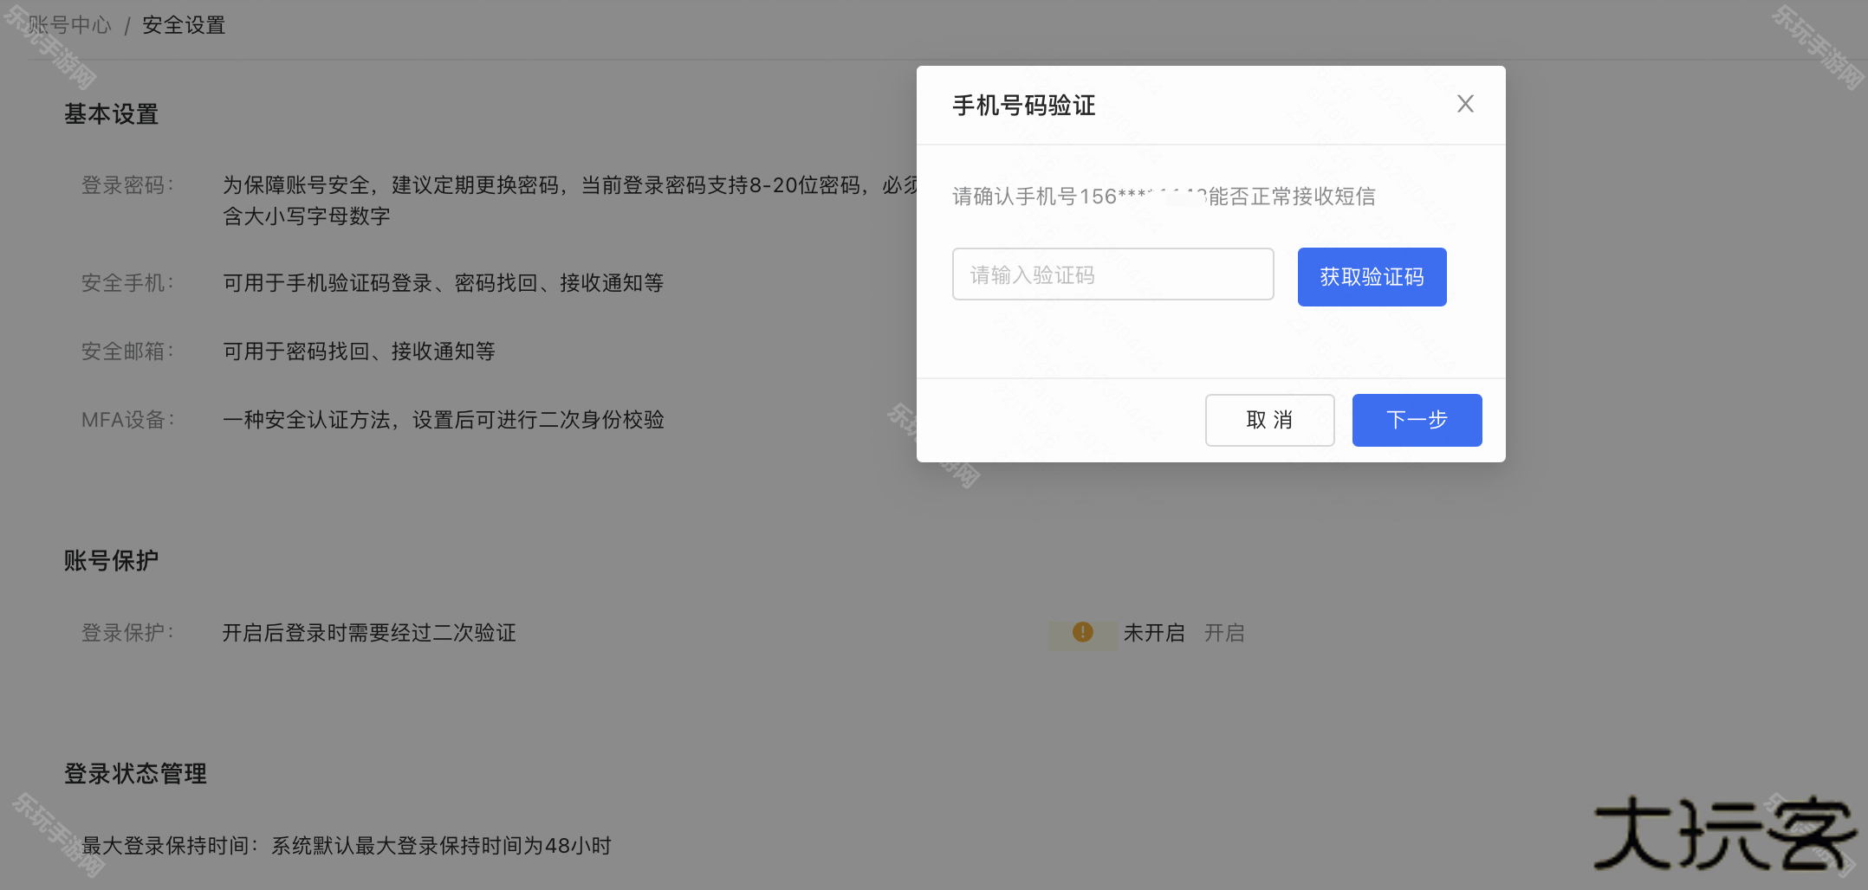Enable login protection via 开启 link
This screenshot has width=1868, height=890.
pos(1224,634)
